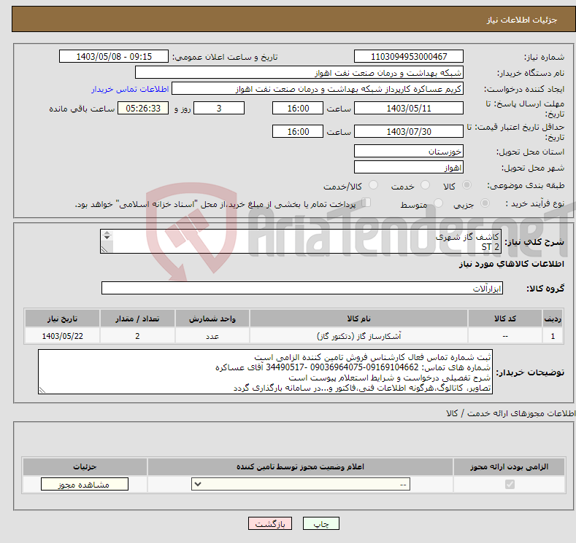Click the الزامی بودن ارائه مجوز header
This screenshot has height=543, width=576.
coord(509,466)
